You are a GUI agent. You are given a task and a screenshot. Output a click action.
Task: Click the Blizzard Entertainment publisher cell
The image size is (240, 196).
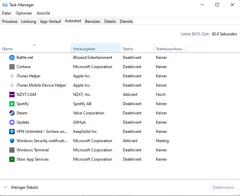click(x=93, y=58)
